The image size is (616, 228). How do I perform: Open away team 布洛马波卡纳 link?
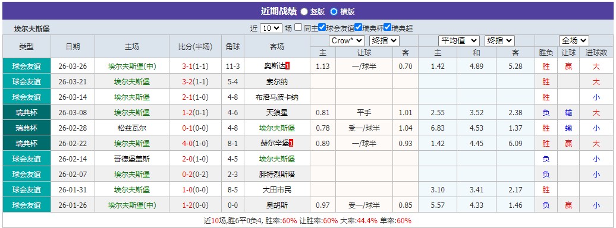(277, 97)
